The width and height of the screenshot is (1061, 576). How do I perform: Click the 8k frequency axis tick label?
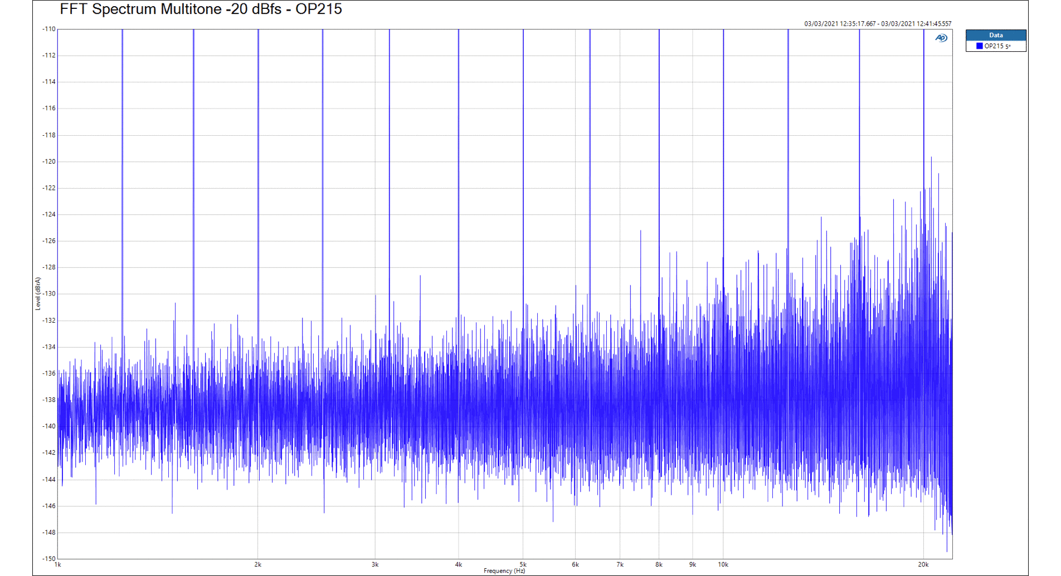[x=659, y=564]
